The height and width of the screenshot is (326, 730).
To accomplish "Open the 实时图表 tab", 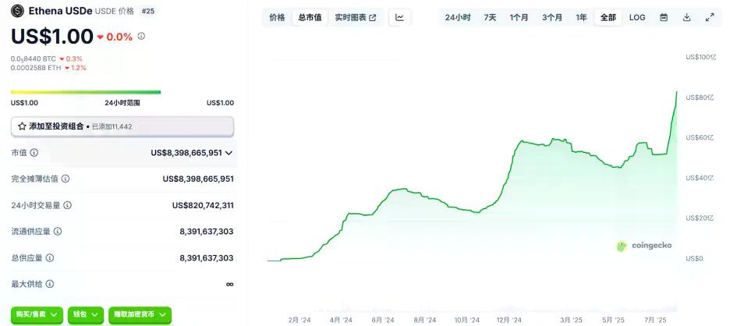I will tap(355, 17).
